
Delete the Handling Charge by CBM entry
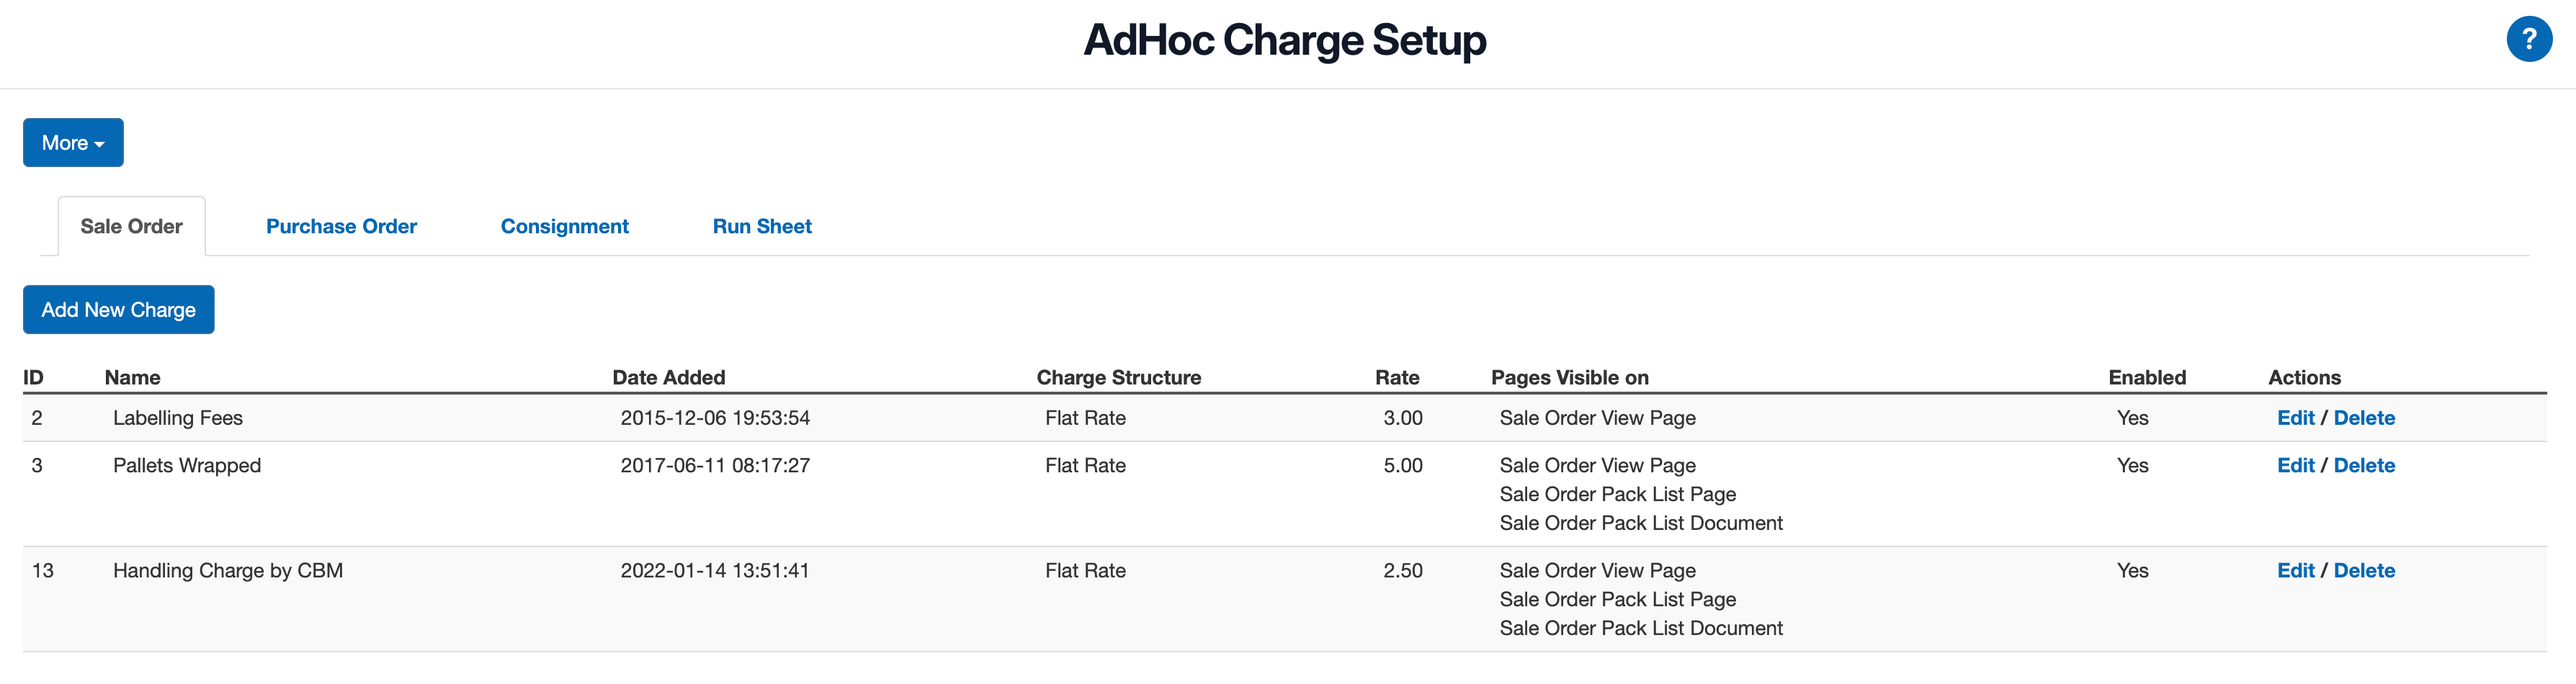click(x=2365, y=570)
